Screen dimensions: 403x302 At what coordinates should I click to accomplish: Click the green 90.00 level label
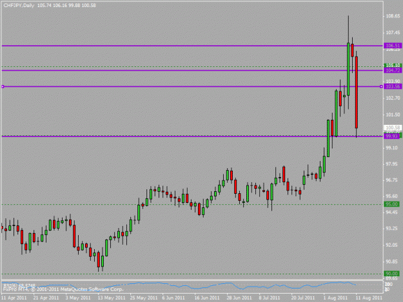392,274
